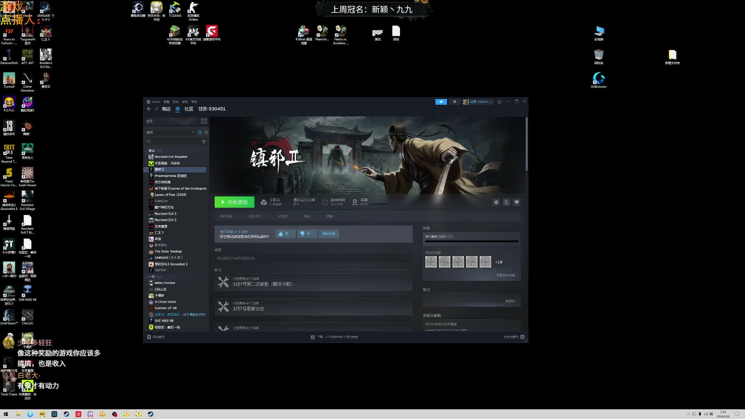This screenshot has width=745, height=419.
Task: Toggle sort by recent activity clock
Action: pos(200,132)
